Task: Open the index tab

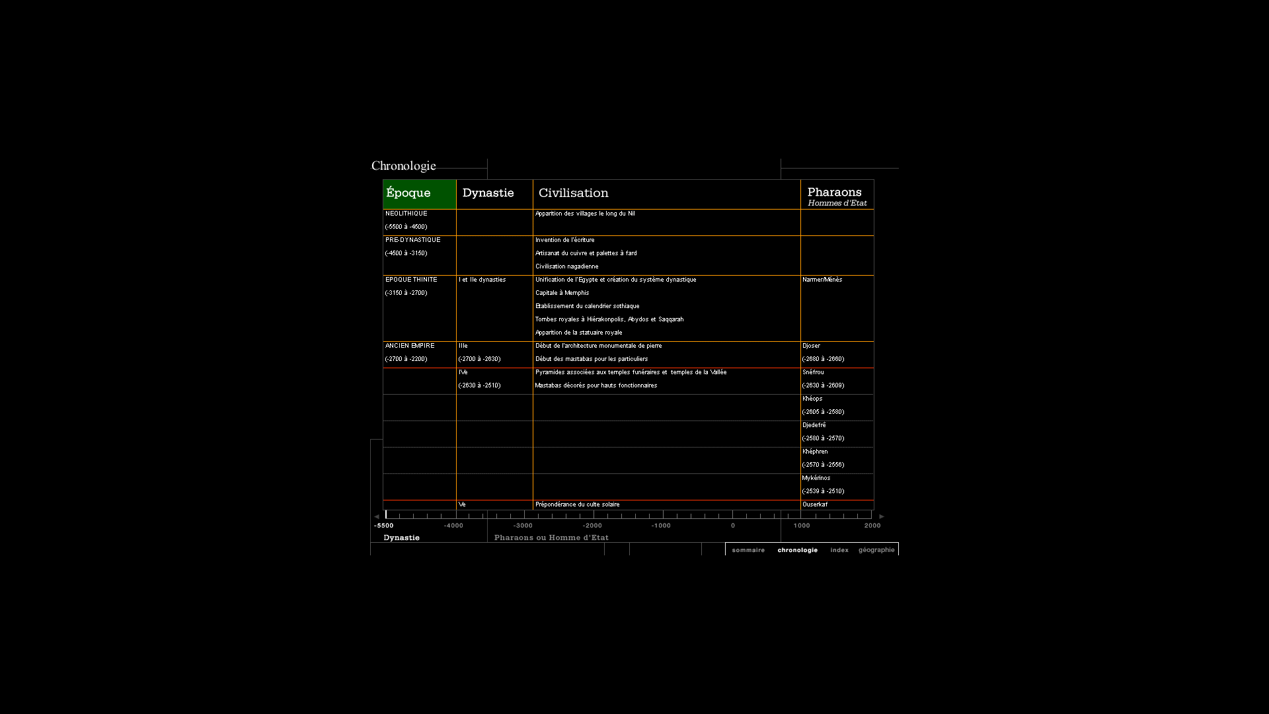Action: tap(839, 550)
